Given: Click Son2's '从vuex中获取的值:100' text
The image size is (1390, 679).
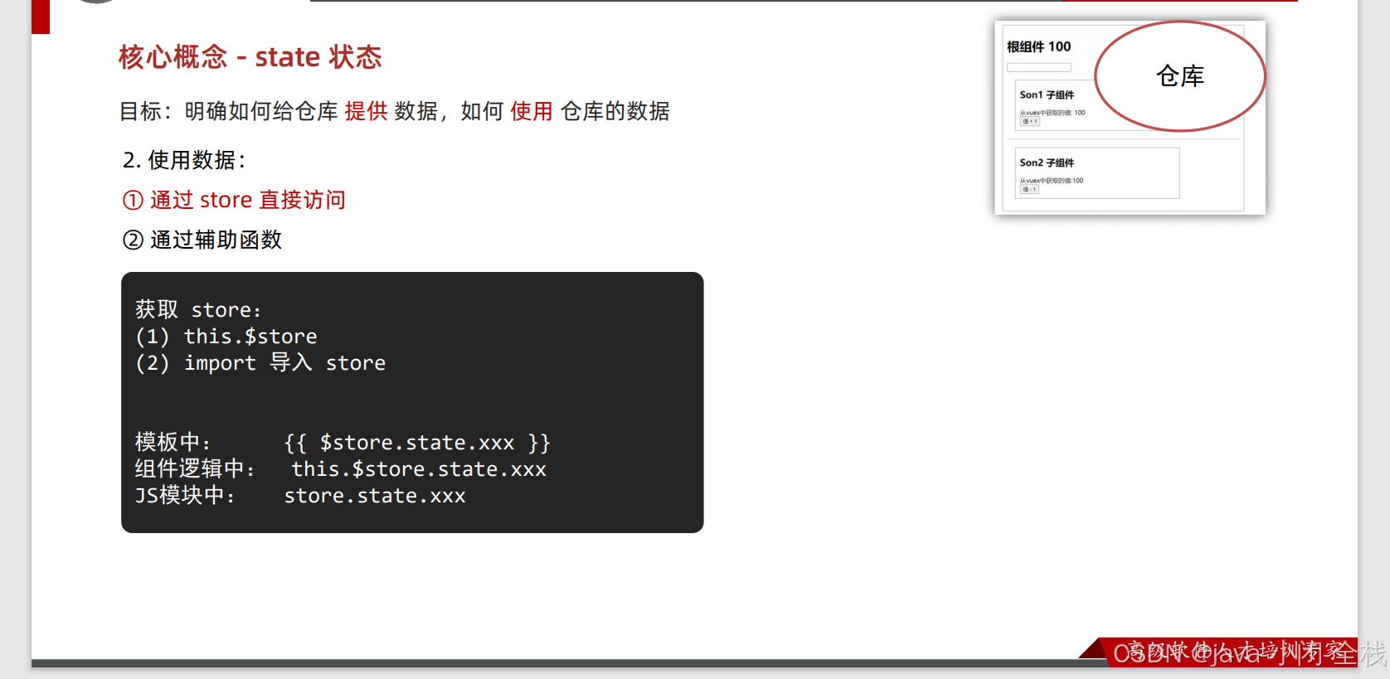Looking at the screenshot, I should coord(1052,181).
